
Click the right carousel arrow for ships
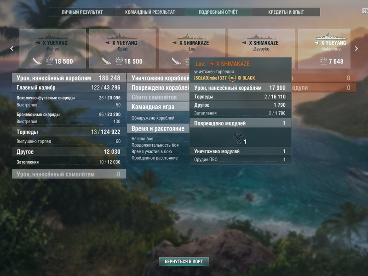356,49
